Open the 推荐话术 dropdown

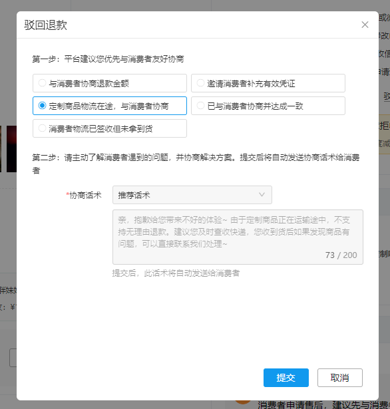[192, 195]
